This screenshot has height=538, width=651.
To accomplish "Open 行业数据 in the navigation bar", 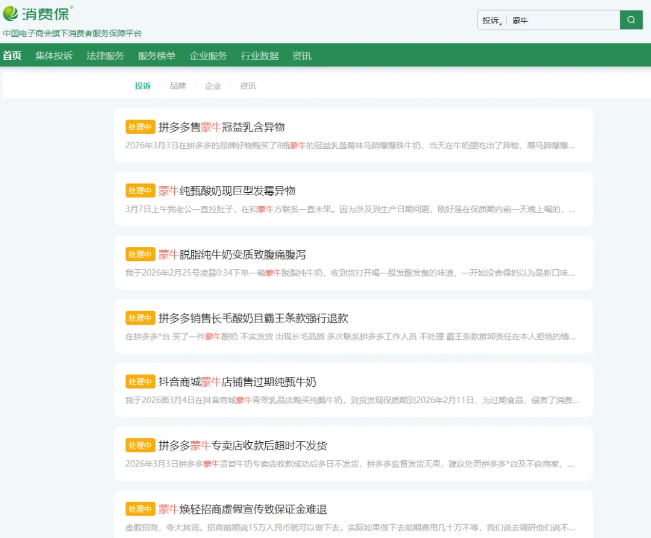I will click(x=260, y=56).
